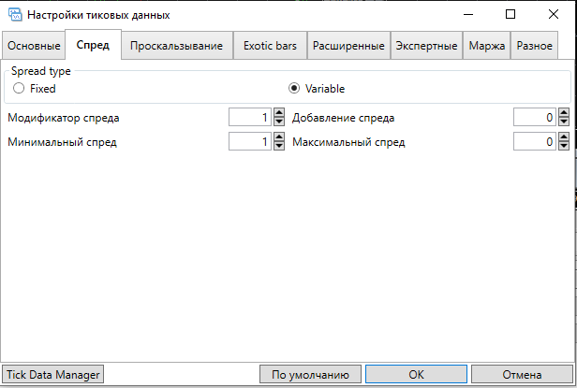Open the Exotic bars tab
Screen dimensions: 577x388
(x=270, y=46)
